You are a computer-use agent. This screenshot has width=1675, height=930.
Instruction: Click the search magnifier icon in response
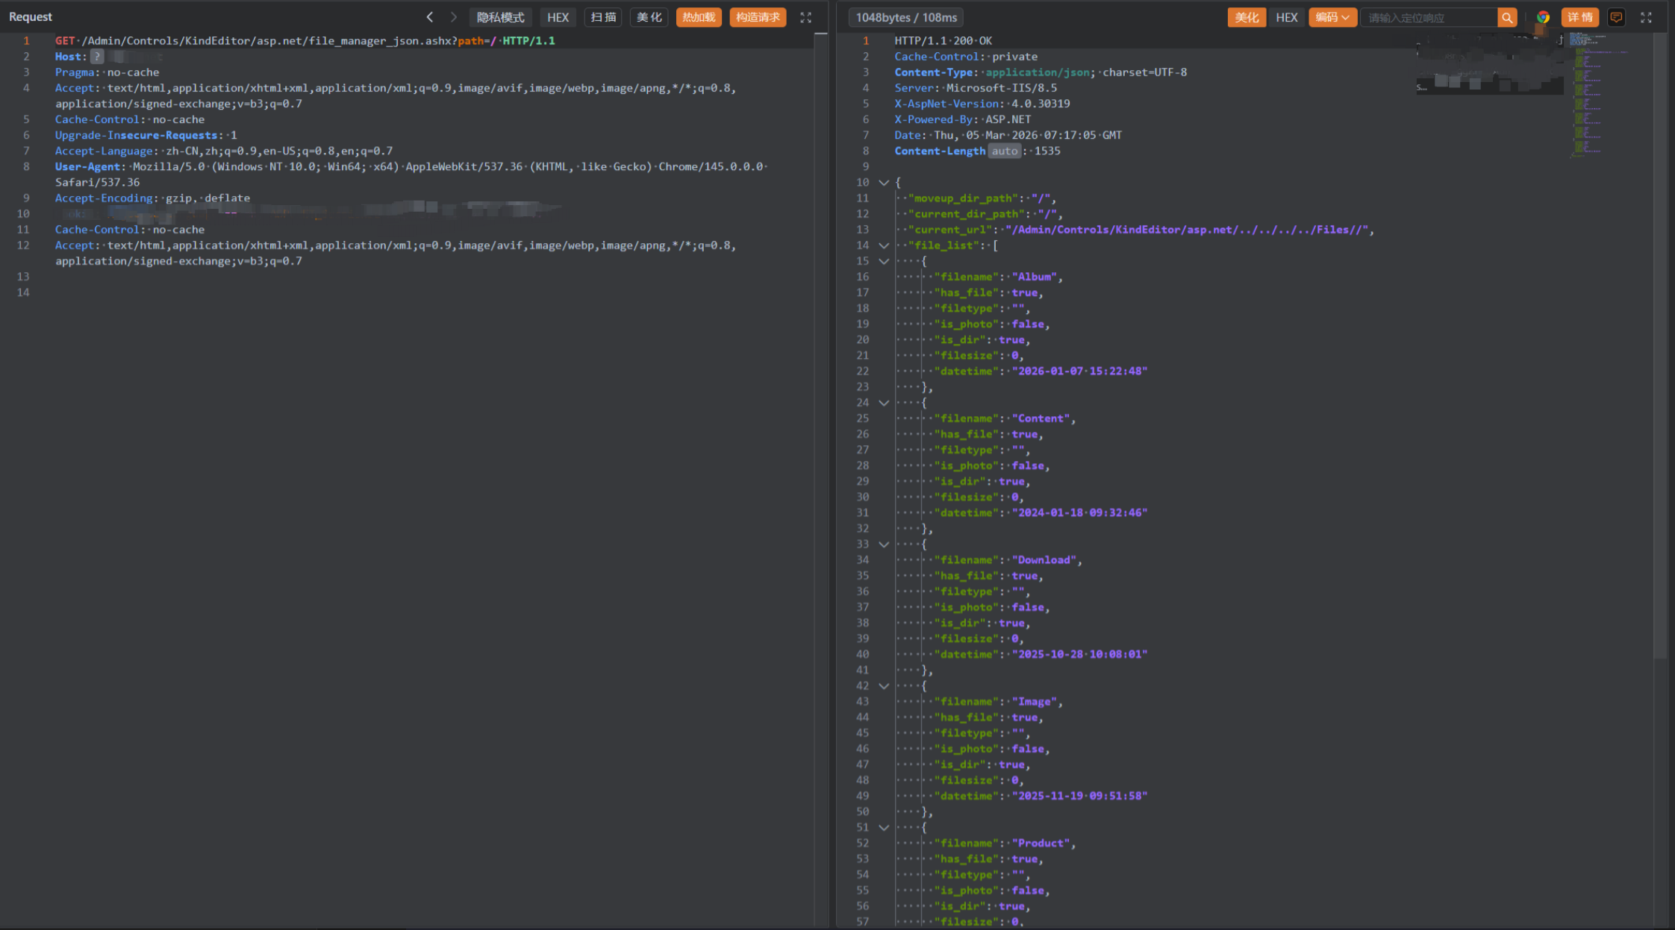pyautogui.click(x=1507, y=17)
